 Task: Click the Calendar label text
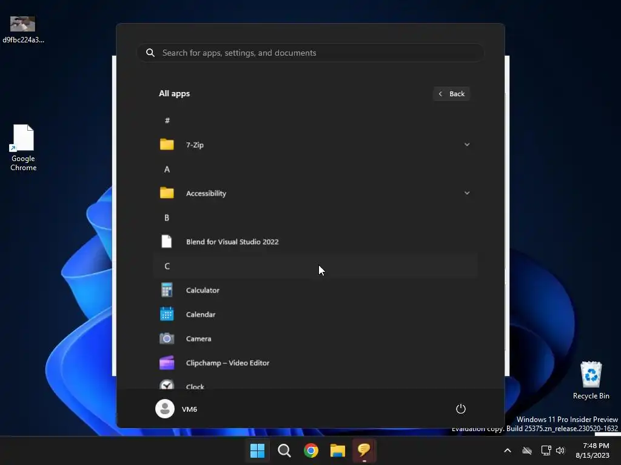pos(200,314)
